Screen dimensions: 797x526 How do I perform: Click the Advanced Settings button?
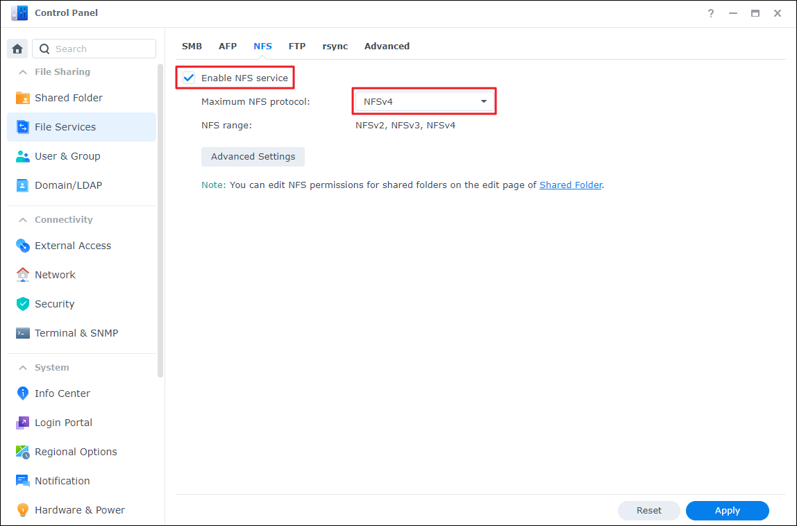tap(253, 156)
